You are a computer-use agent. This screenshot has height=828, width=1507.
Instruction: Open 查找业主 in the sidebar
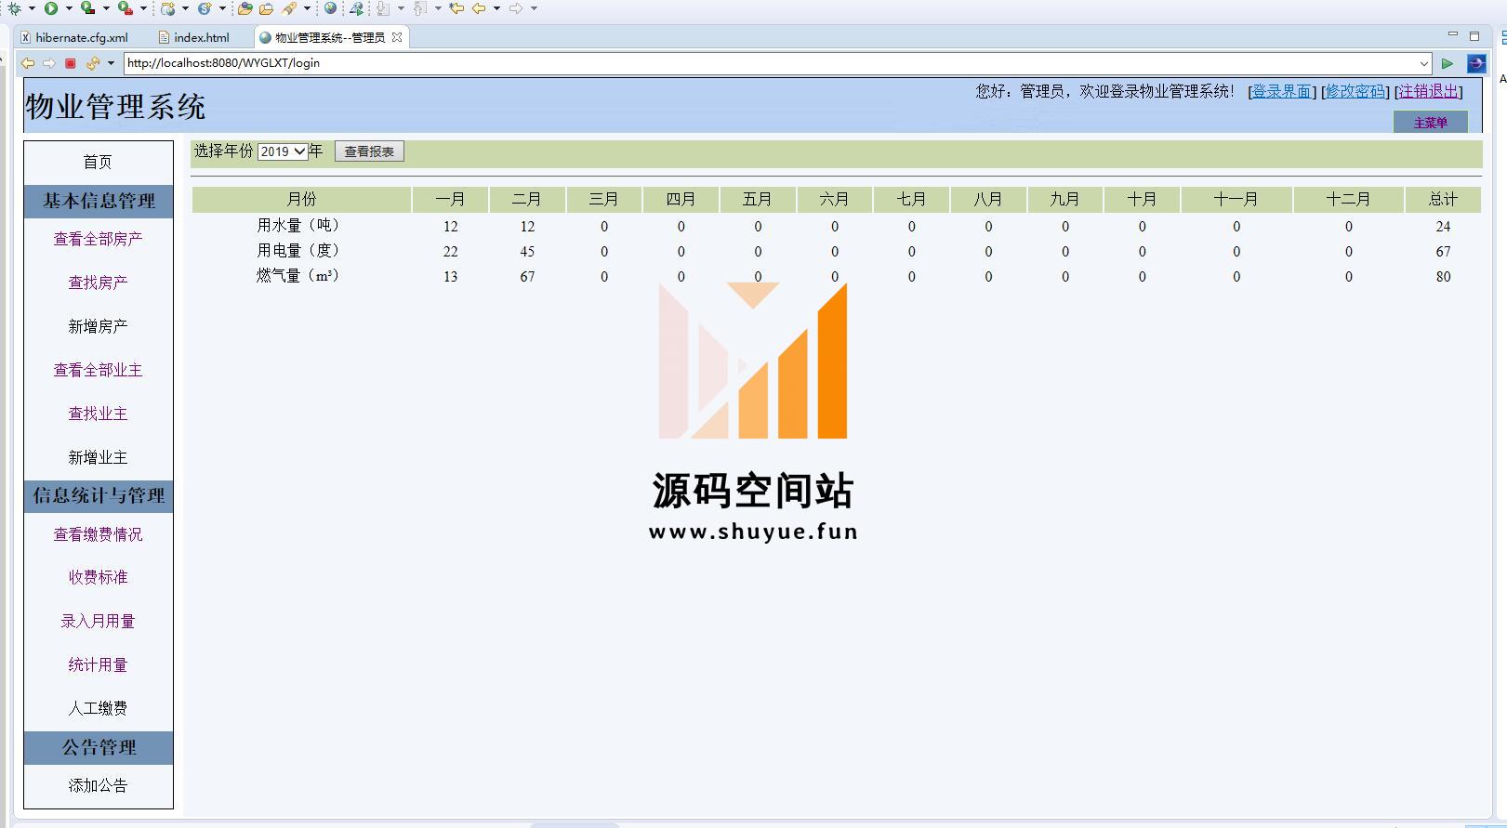[x=98, y=414]
